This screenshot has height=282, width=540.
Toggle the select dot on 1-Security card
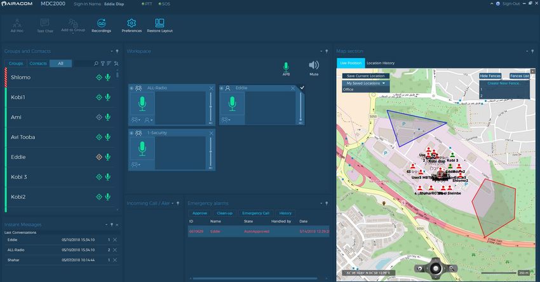click(132, 133)
